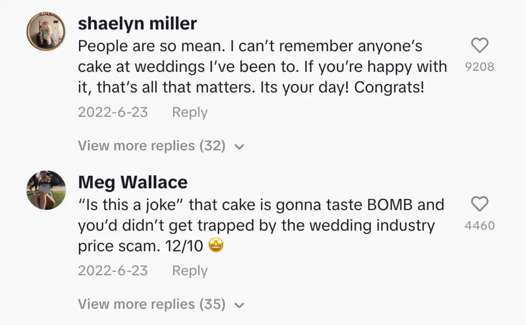526x325 pixels.
Task: Click "View more replies (35)" text
Action: pyautogui.click(x=152, y=304)
